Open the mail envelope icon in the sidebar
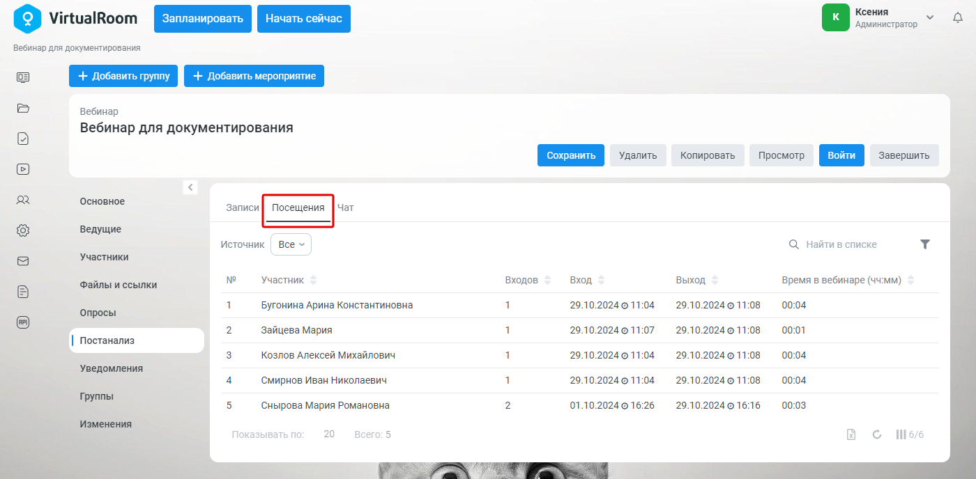Screen dimensions: 976x479 pyautogui.click(x=23, y=261)
